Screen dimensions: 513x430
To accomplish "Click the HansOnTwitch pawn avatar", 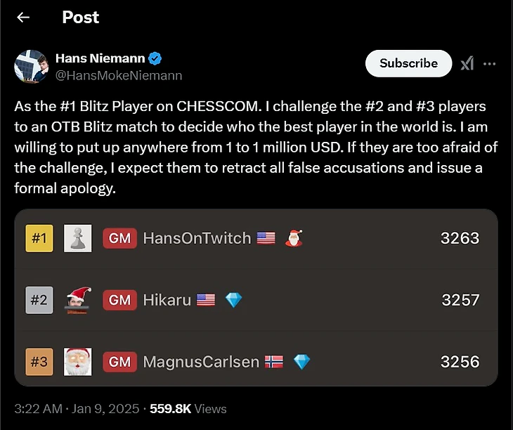I will [77, 238].
